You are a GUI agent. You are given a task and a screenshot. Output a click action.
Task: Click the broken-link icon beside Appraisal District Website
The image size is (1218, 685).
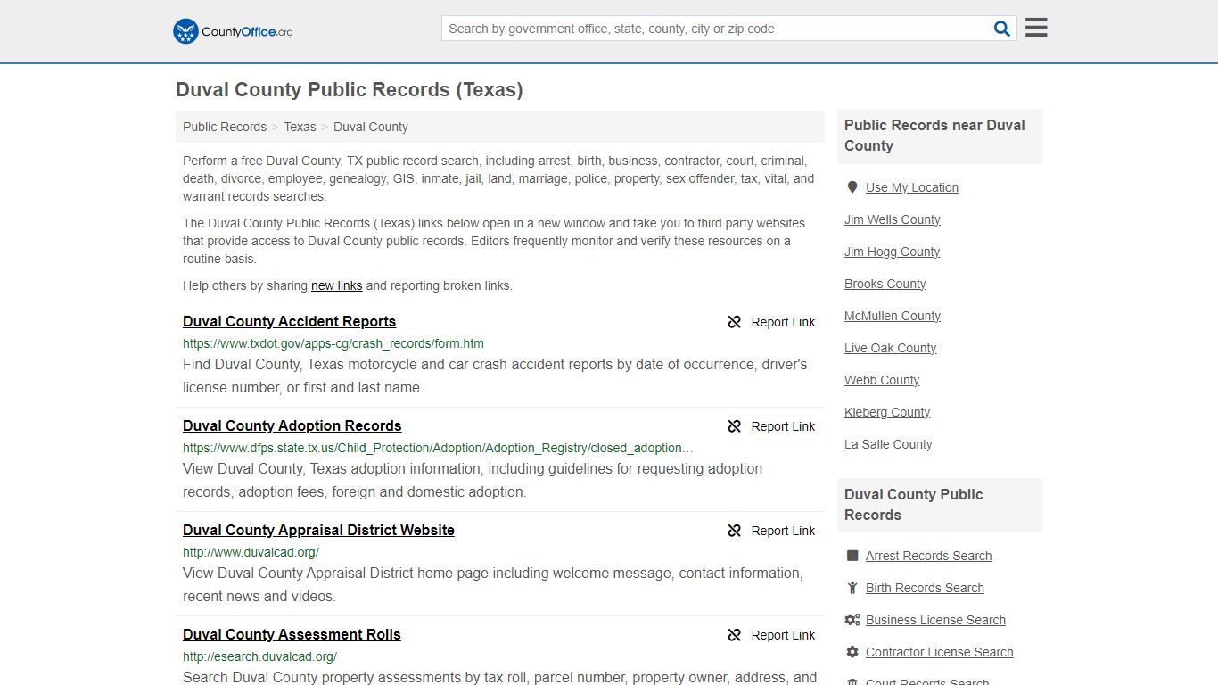click(x=735, y=531)
